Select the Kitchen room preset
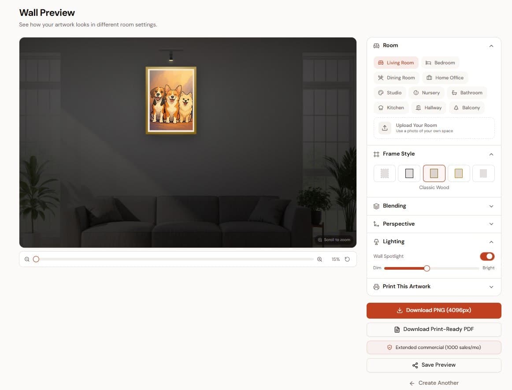The image size is (512, 390). pos(391,108)
